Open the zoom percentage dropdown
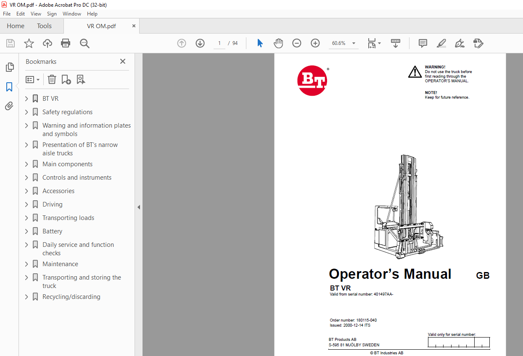Screen dimensions: 523x356 tap(354, 43)
